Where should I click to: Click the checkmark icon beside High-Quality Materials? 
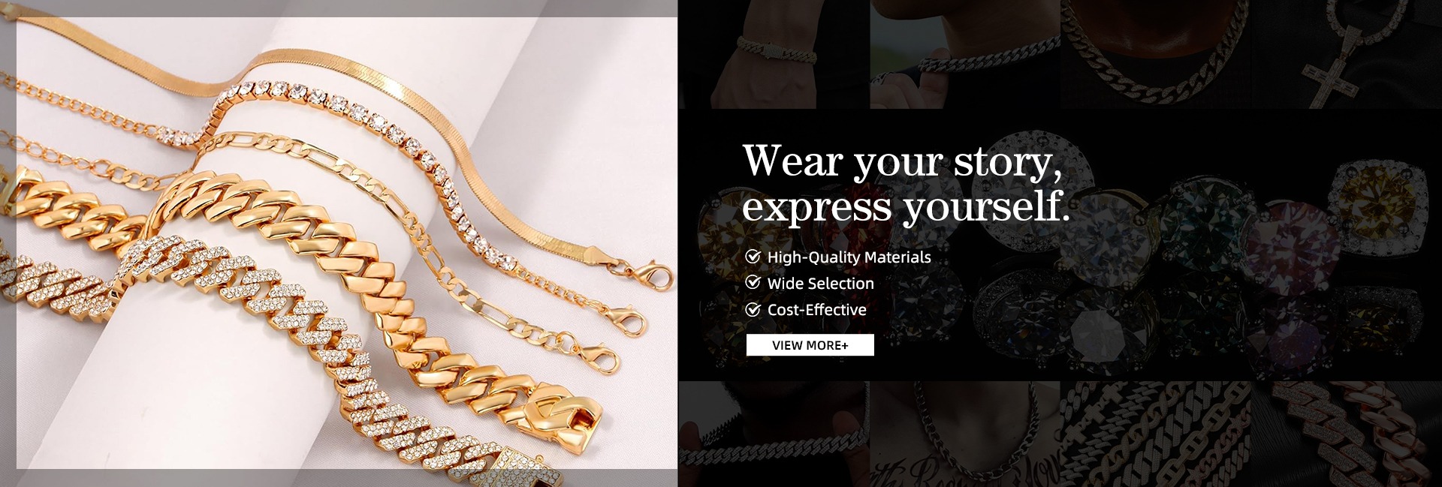click(x=753, y=257)
